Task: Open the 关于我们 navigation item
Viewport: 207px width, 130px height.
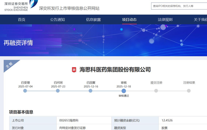Action: coord(200,19)
